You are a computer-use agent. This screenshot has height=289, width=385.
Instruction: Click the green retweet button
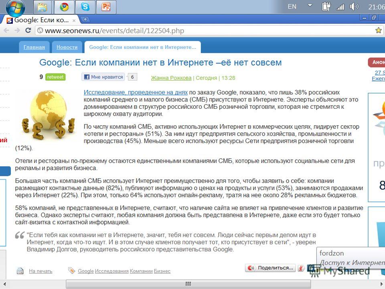pyautogui.click(x=55, y=77)
